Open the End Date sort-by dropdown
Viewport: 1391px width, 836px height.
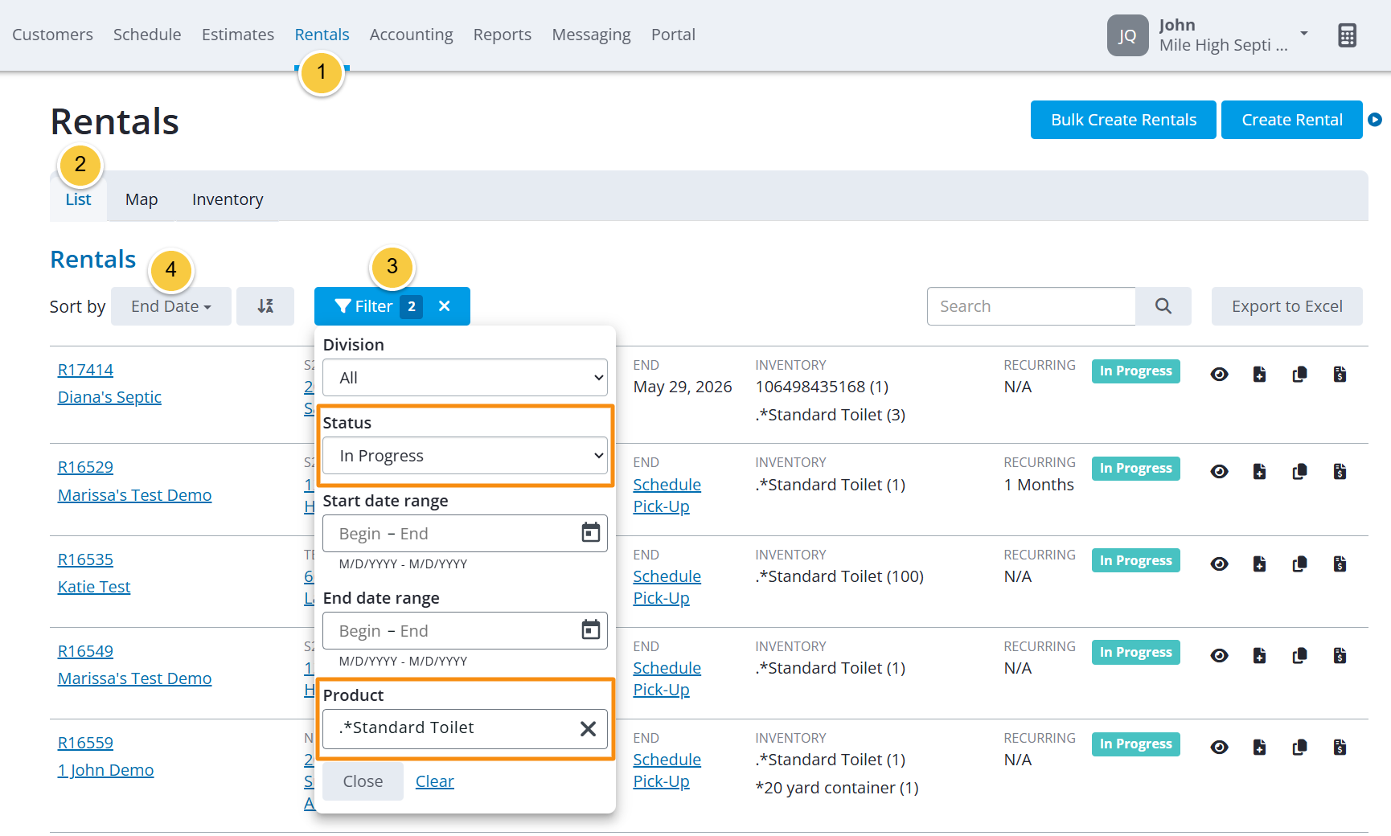[171, 306]
